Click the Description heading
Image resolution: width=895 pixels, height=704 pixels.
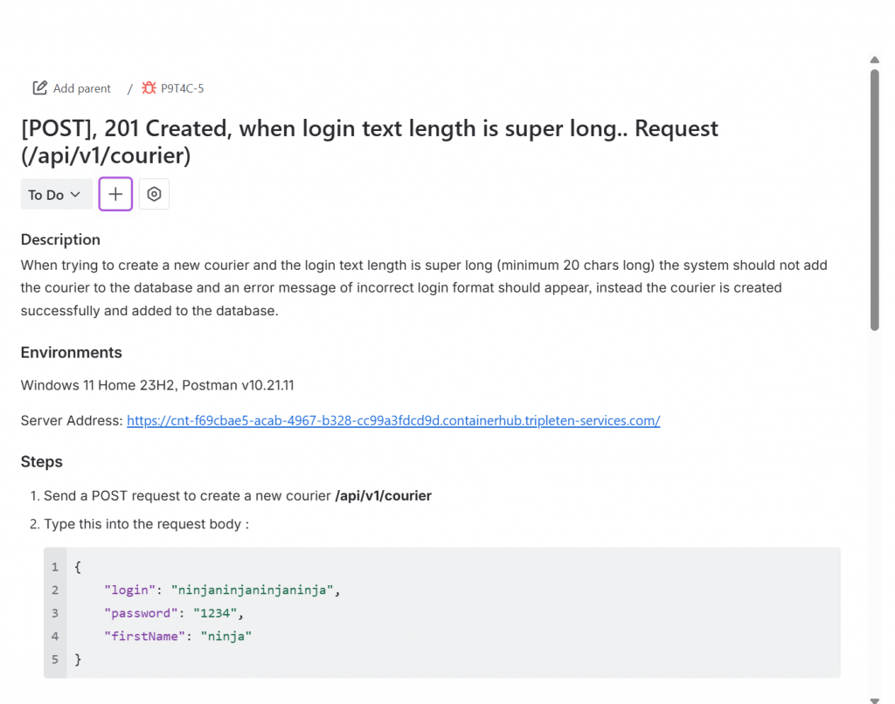[x=60, y=239]
